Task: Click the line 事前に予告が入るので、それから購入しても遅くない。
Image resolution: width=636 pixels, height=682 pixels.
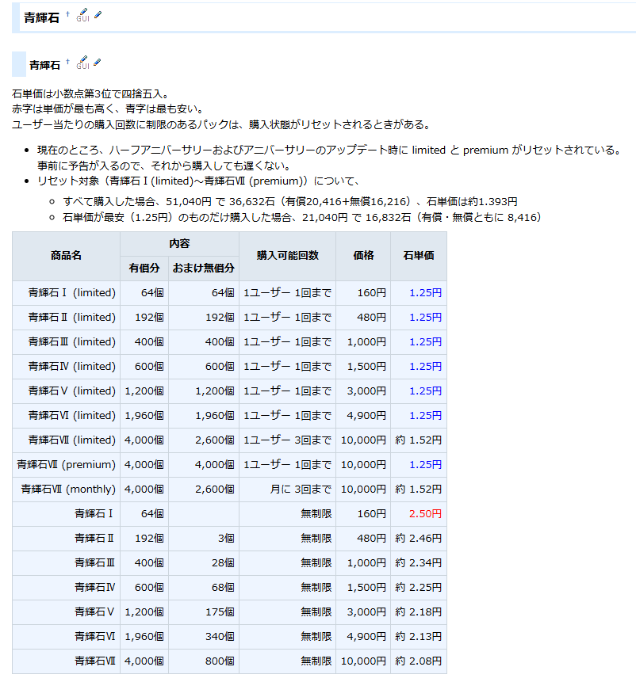Action: [x=164, y=166]
